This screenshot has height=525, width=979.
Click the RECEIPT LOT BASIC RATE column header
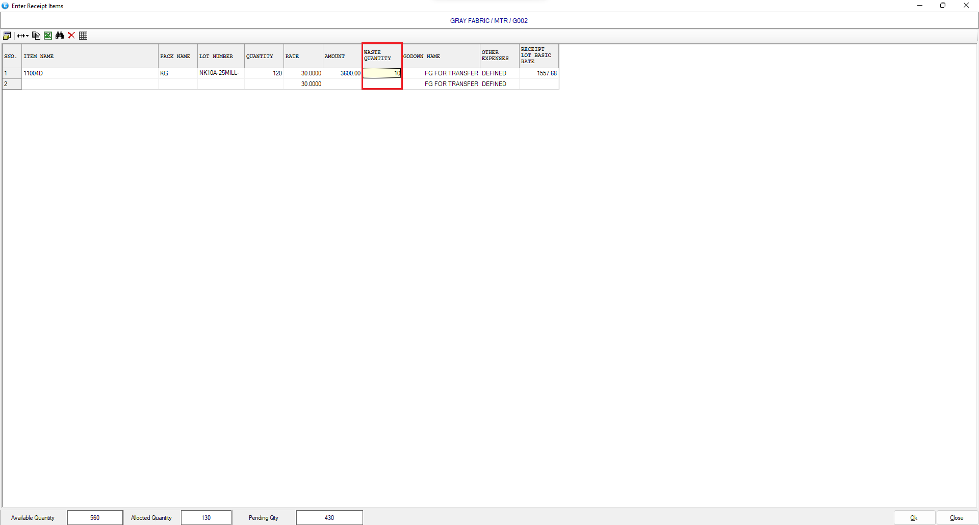[539, 56]
